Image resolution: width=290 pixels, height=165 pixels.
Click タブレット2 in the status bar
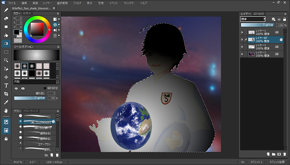(x=256, y=162)
